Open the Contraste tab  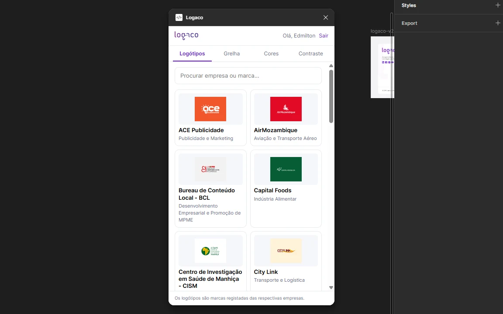coord(310,54)
